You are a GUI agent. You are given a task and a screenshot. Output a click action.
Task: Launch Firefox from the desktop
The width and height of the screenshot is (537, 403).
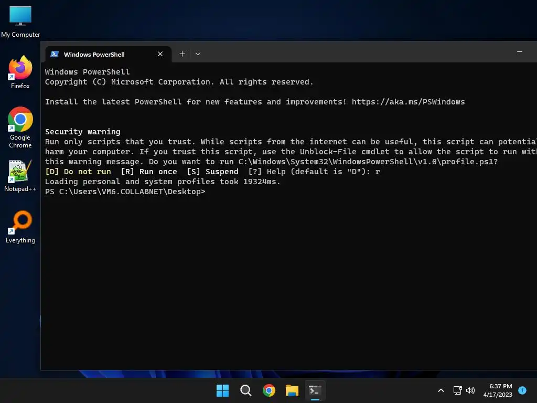coord(20,72)
